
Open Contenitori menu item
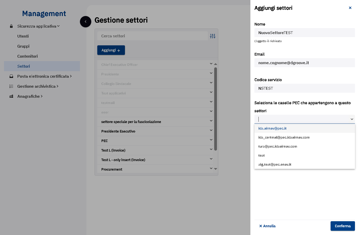pos(27,56)
